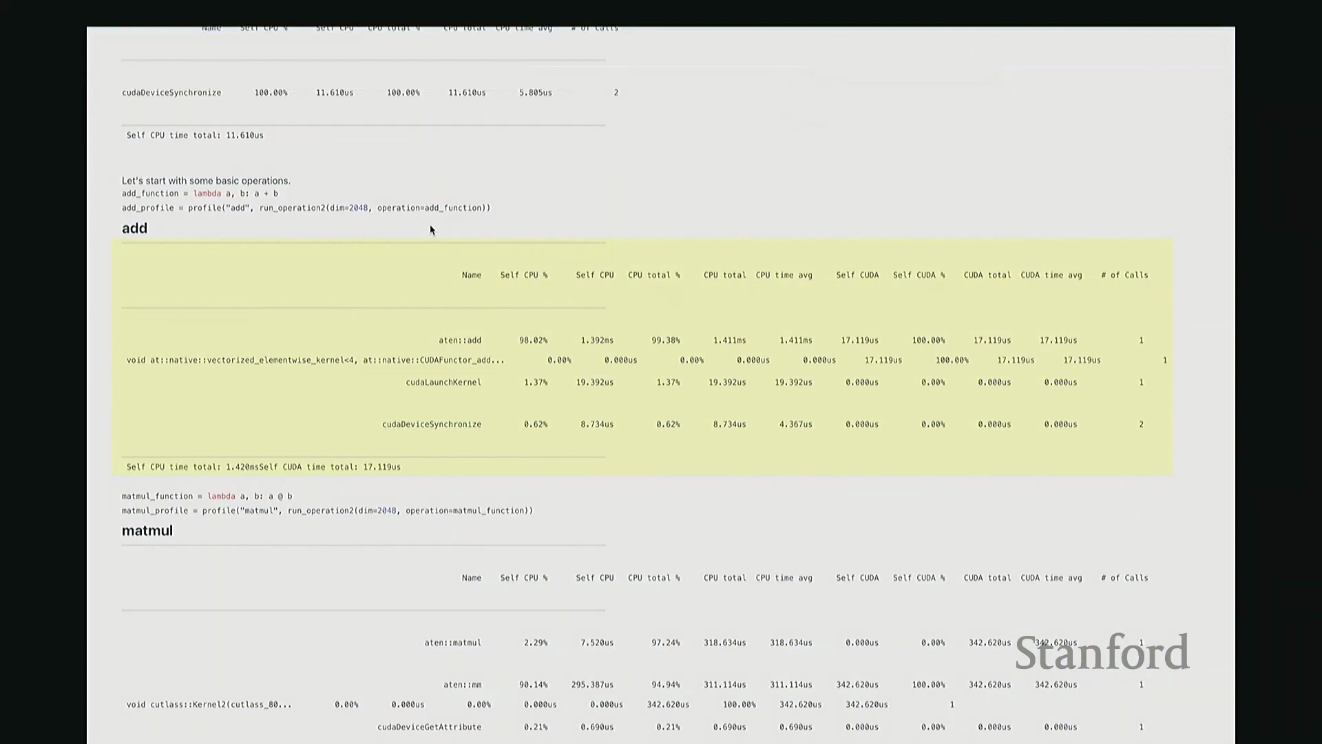Click the add_profile code line
Screen dimensions: 1322x744
[306, 208]
